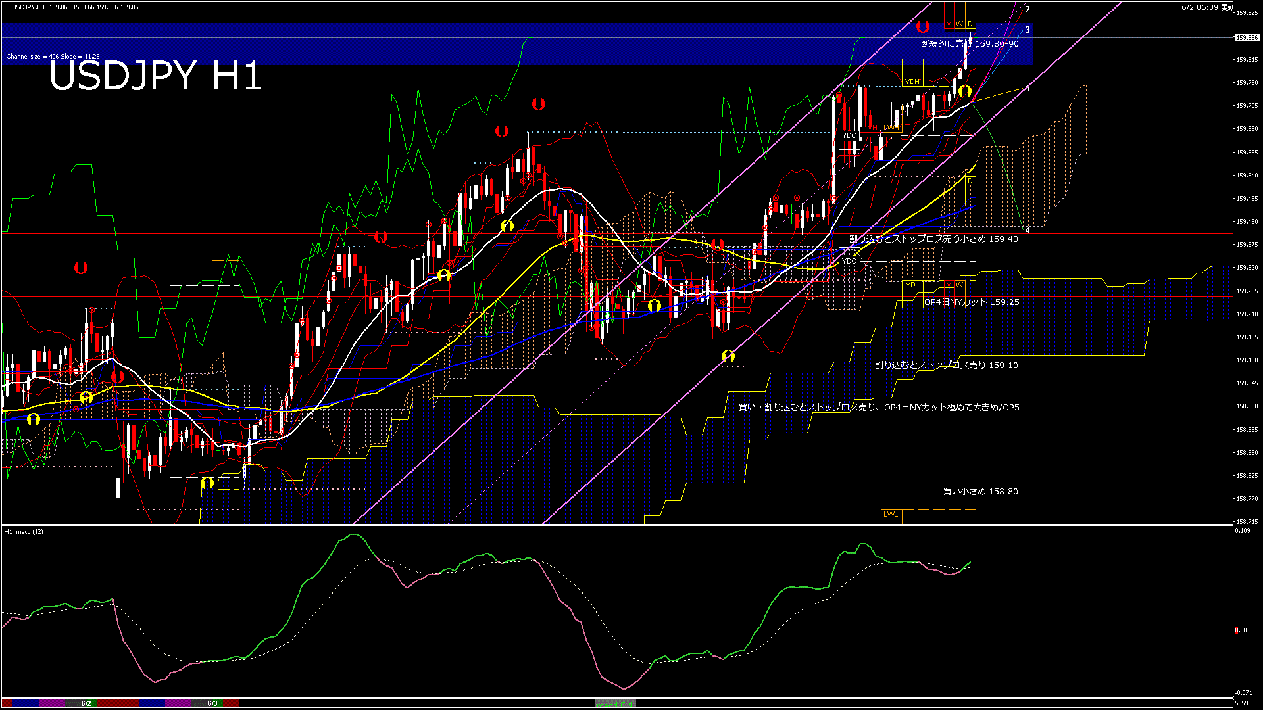Image resolution: width=1263 pixels, height=710 pixels.
Task: Click the '割り込むとストップロス売り小さめ 159.40' note
Action: click(933, 239)
